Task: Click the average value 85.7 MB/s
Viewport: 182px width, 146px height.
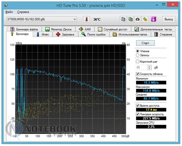Action: (x=151, y=98)
